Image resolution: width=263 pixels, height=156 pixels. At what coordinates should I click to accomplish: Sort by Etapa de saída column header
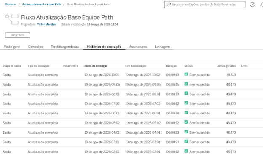[12, 66]
